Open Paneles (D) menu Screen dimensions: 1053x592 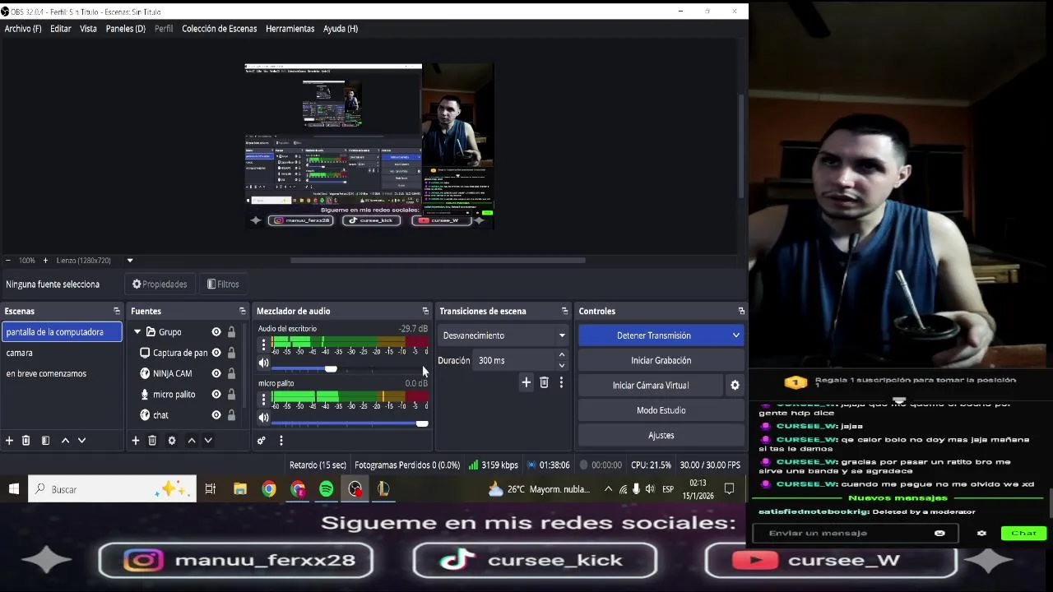126,29
